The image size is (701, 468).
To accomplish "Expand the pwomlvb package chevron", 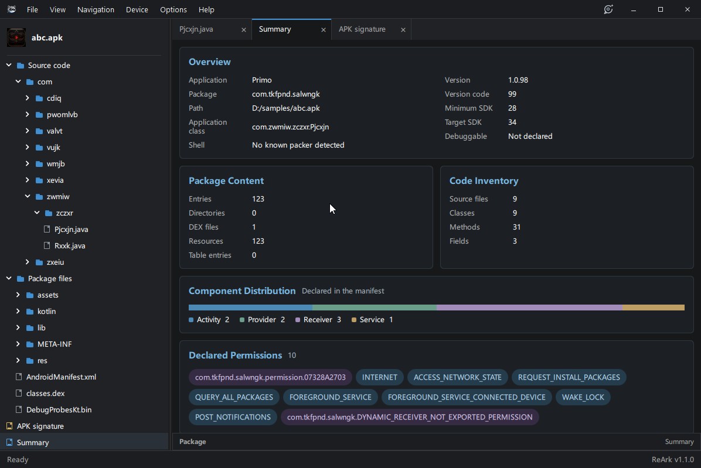I will [28, 114].
